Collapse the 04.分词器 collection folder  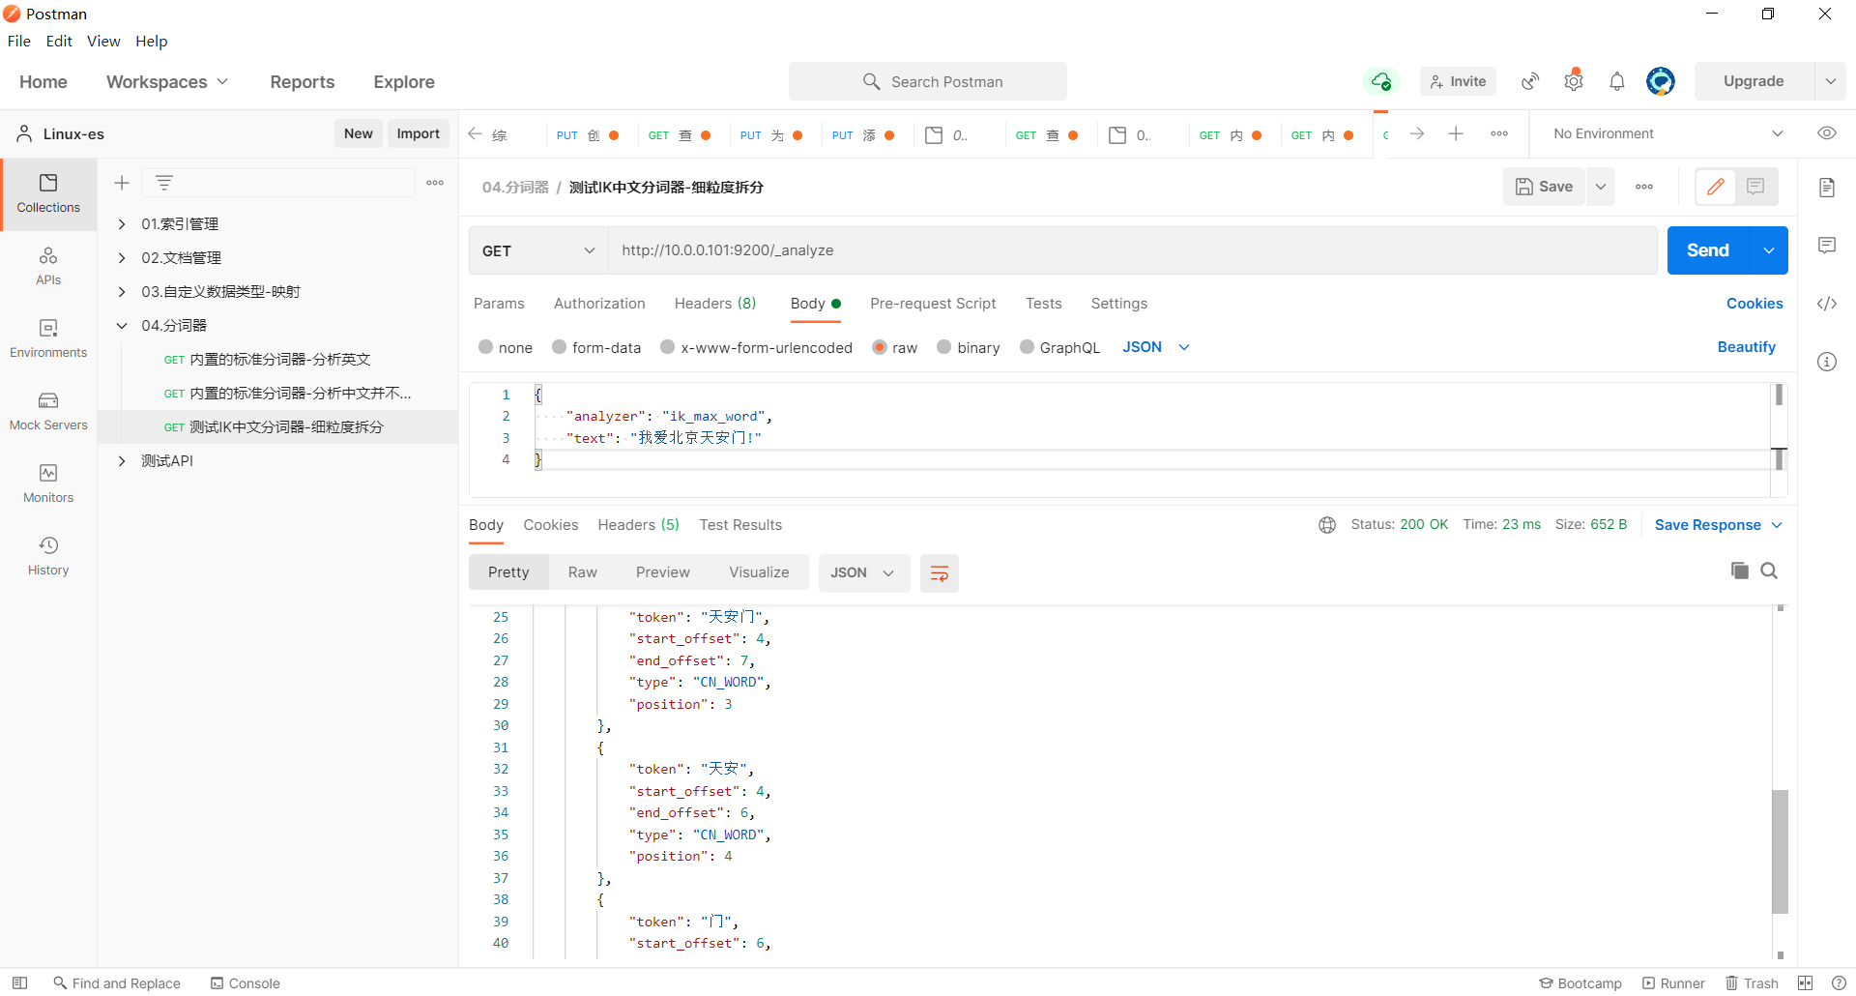pyautogui.click(x=122, y=326)
